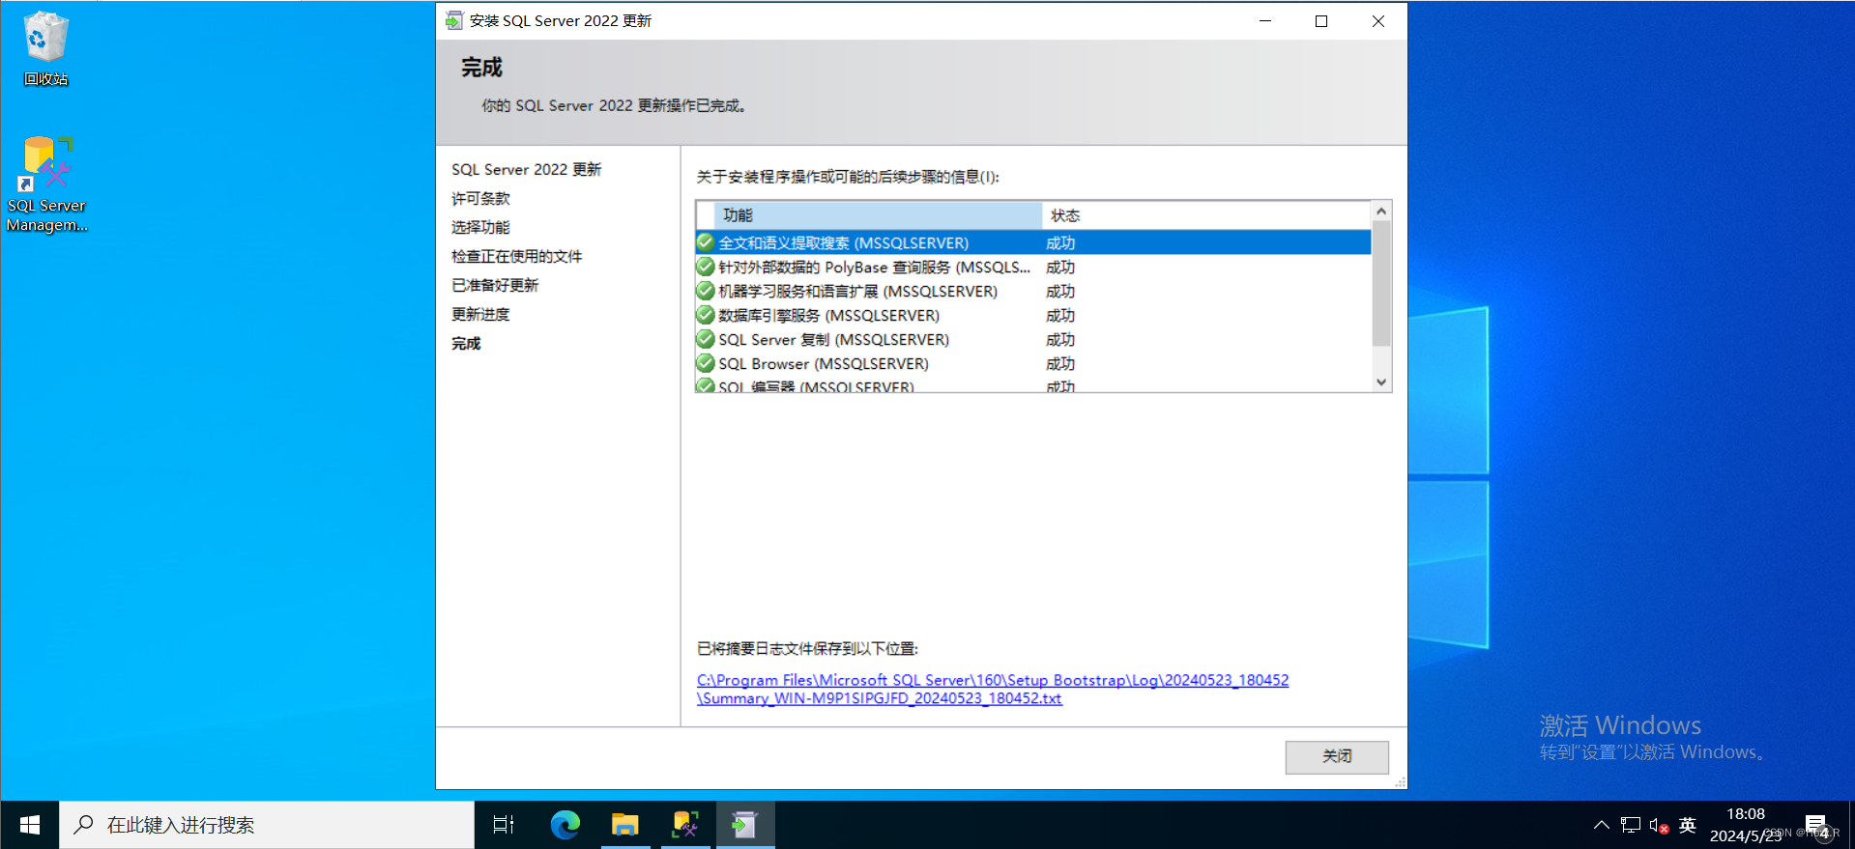Image resolution: width=1855 pixels, height=849 pixels.
Task: Select the 已准备好更新 step
Action: (x=495, y=285)
